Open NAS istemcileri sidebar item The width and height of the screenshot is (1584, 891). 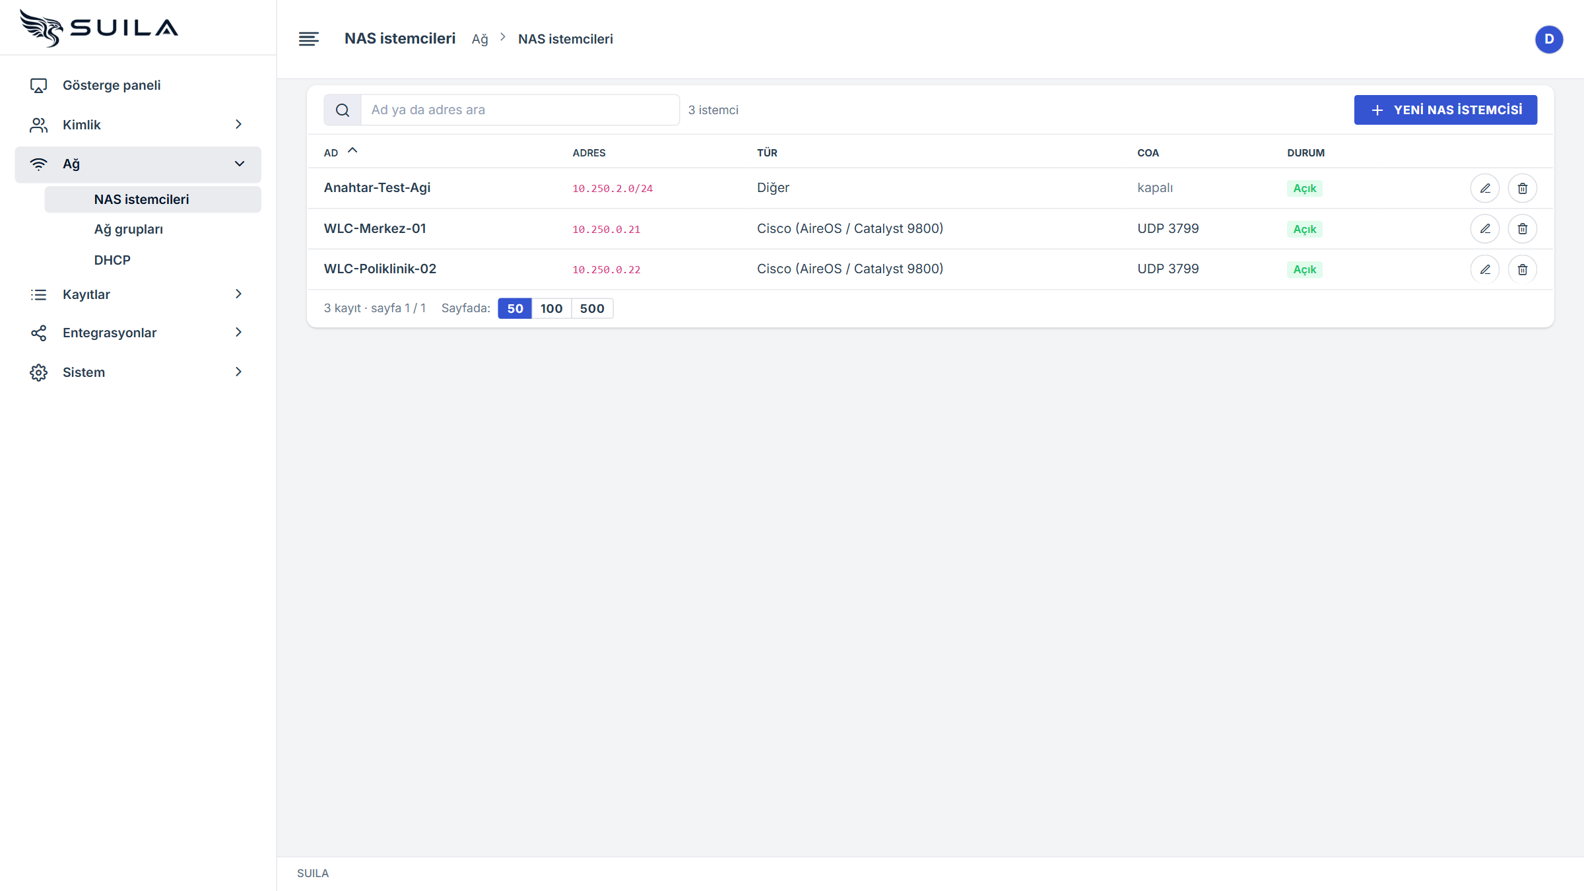click(152, 199)
